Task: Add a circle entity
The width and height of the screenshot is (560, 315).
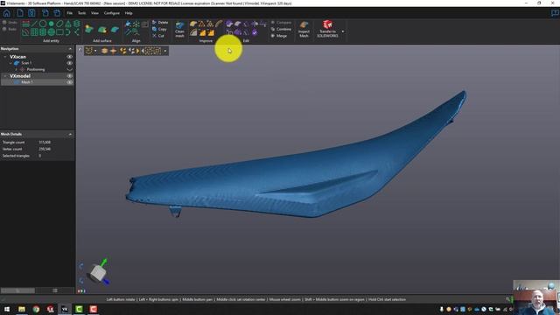Action: click(43, 24)
